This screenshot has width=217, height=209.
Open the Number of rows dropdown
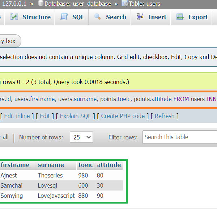(81, 137)
